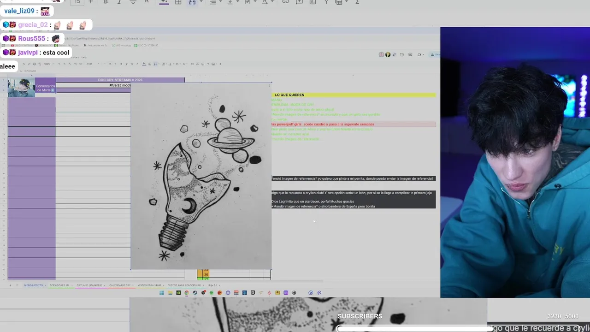This screenshot has height=332, width=590.
Task: Click the Insert chart icon in the enlarged toolbar
Action: [313, 2]
